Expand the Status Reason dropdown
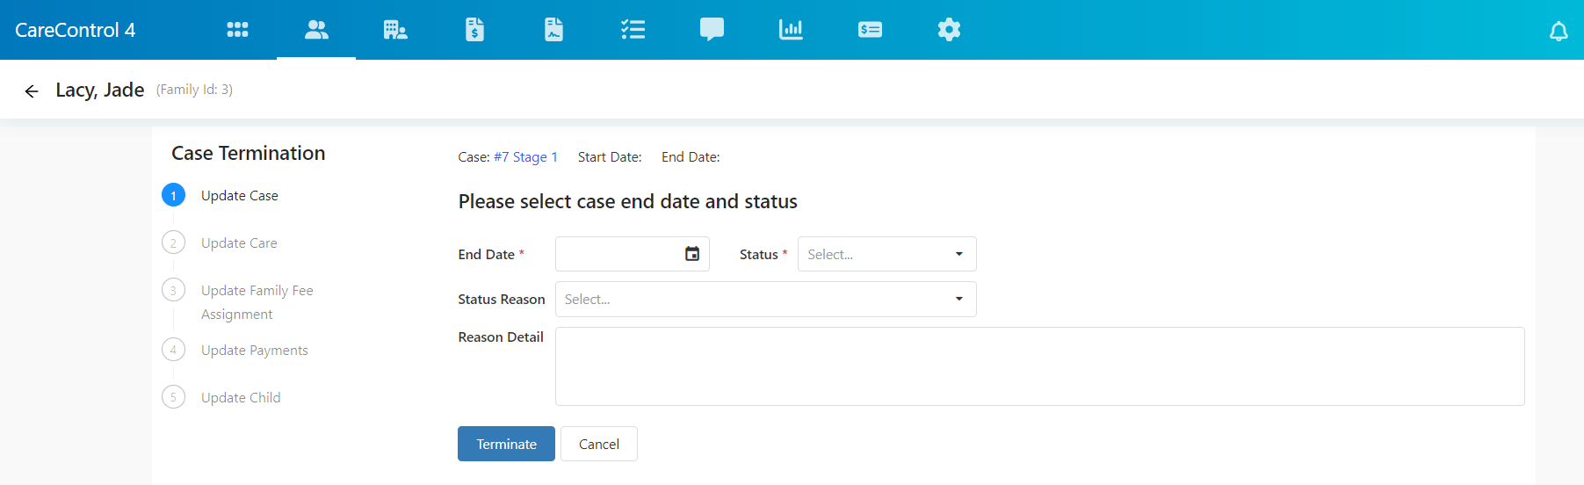Screen dimensions: 1584x485 click(765, 299)
